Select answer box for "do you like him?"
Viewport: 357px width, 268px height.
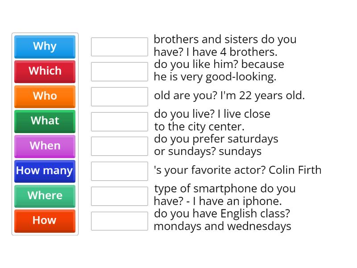119,71
